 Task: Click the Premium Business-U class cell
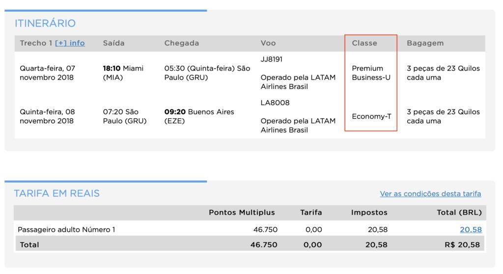tap(371, 73)
